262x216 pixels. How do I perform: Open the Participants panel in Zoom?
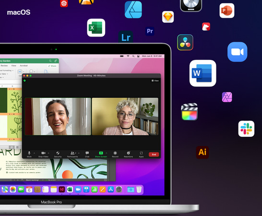pyautogui.click(x=72, y=154)
